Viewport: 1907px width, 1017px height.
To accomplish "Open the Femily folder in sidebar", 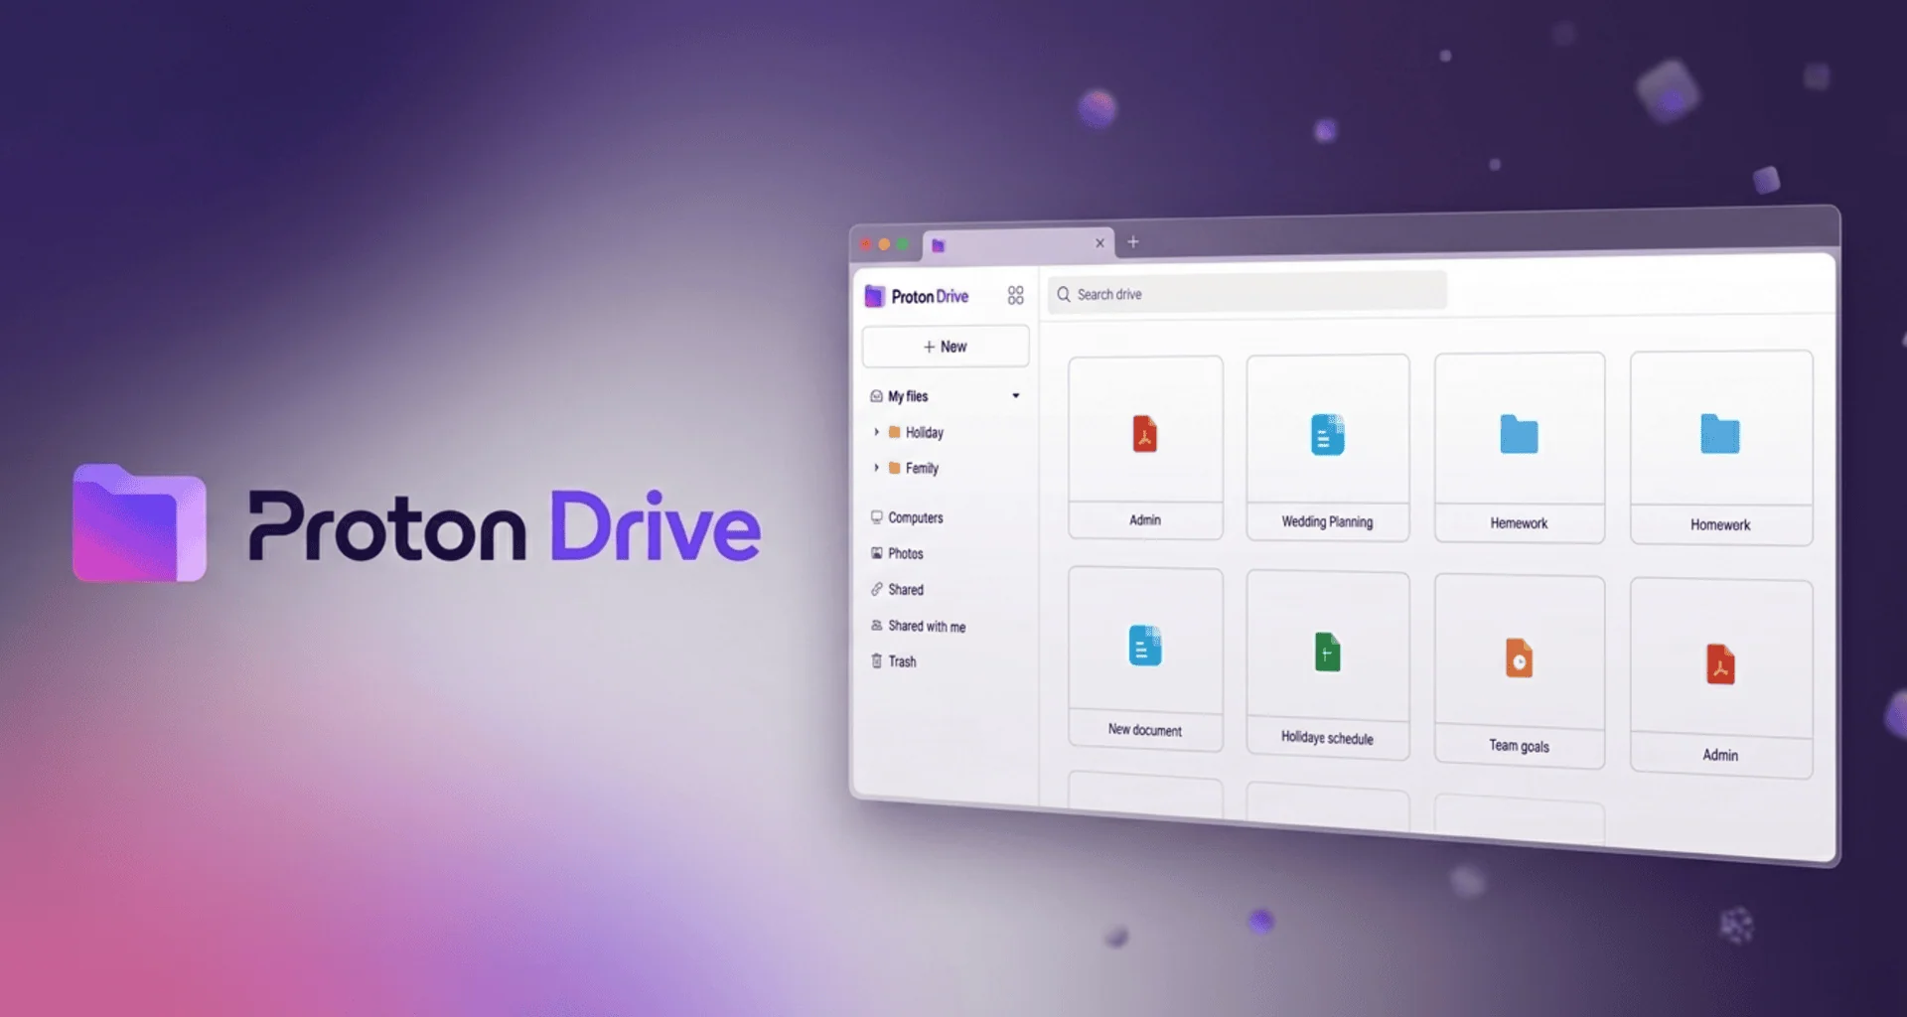I will [x=922, y=468].
